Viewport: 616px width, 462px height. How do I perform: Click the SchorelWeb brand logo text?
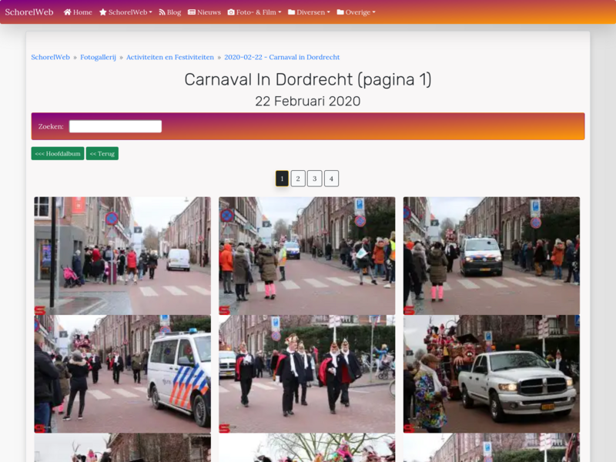[29, 12]
